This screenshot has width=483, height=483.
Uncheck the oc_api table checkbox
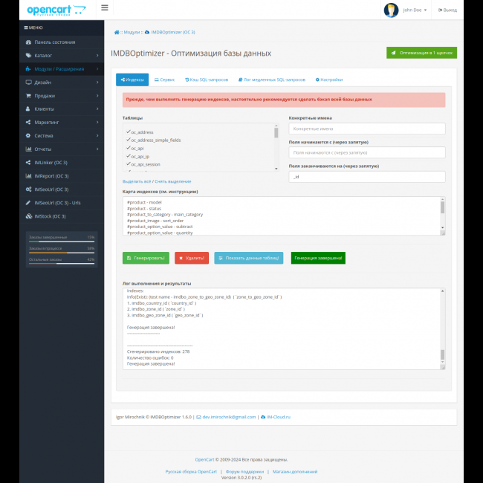click(129, 148)
